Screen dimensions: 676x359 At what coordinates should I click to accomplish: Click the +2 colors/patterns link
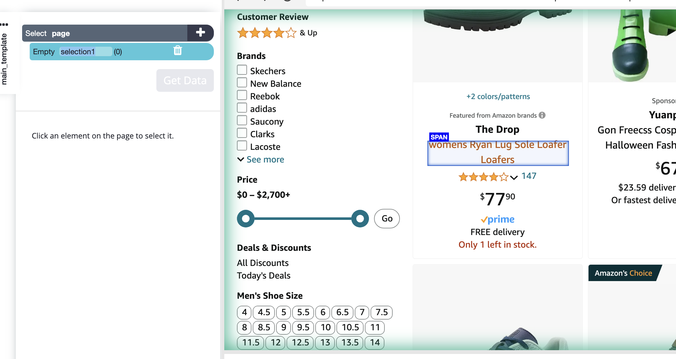[498, 97]
